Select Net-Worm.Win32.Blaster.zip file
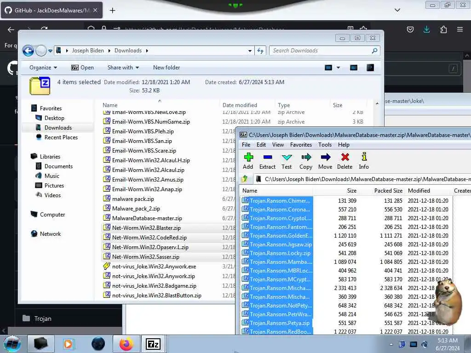 [146, 228]
